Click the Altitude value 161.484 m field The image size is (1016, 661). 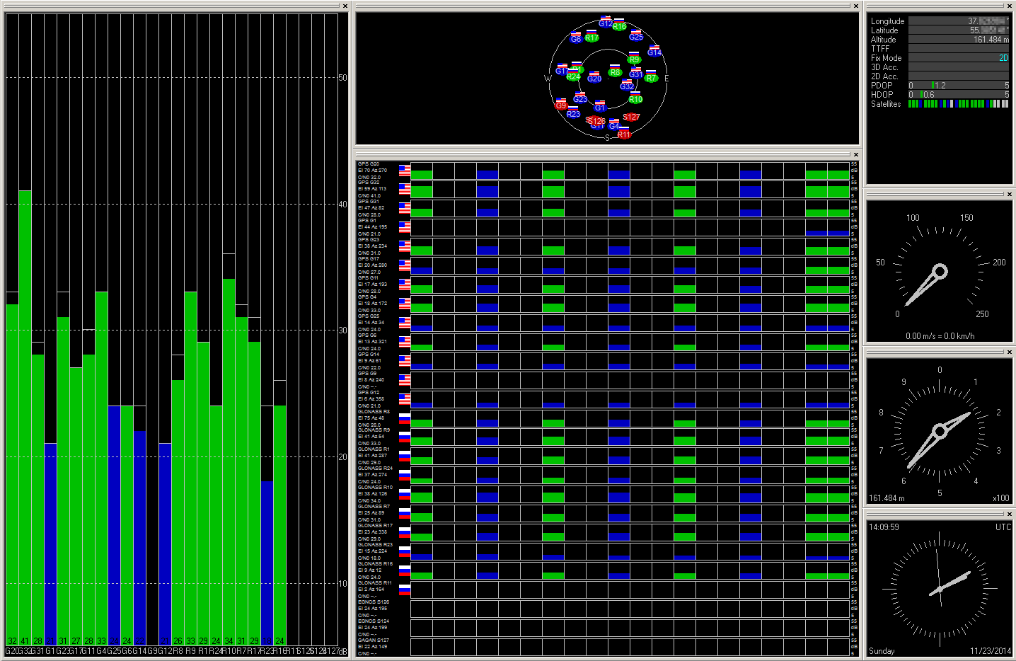tap(959, 40)
